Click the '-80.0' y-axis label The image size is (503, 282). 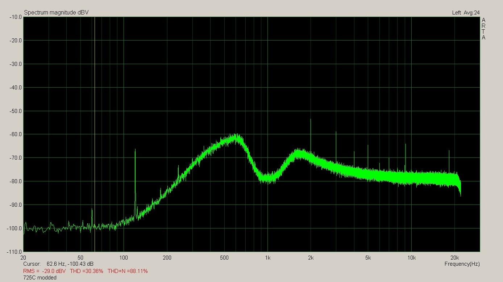(x=15, y=181)
